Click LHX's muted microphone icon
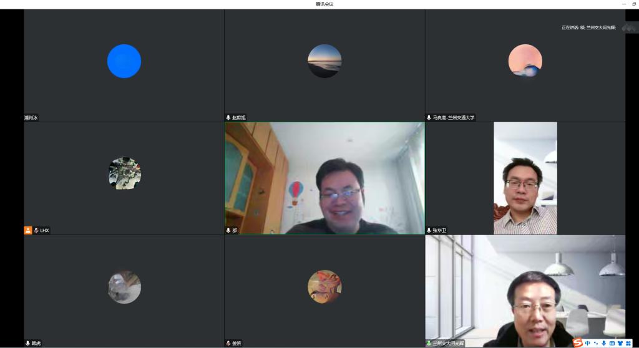 [36, 230]
